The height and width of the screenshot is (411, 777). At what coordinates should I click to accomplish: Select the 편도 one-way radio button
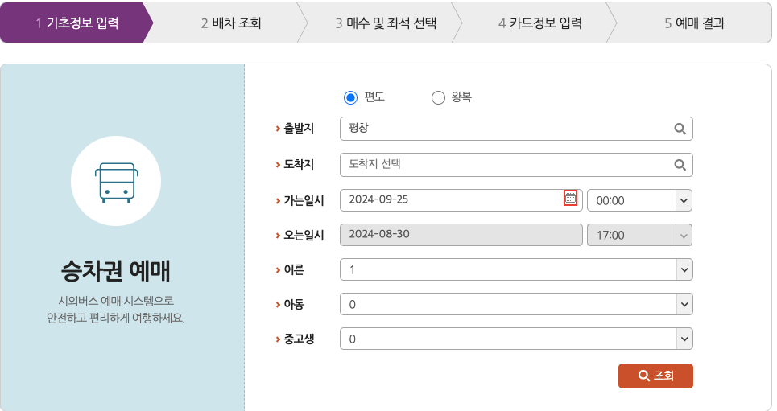pos(350,97)
